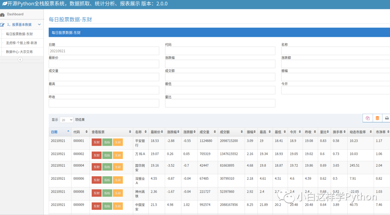点击每日股票数据-东财侧边栏链接
The image size is (390, 215).
point(20,34)
